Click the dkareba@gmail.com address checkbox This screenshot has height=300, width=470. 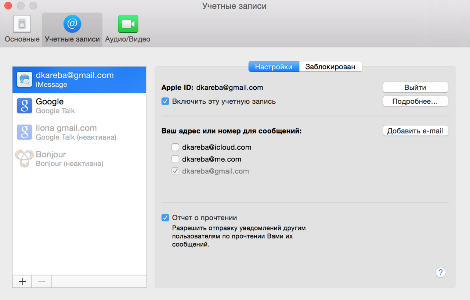pos(175,171)
